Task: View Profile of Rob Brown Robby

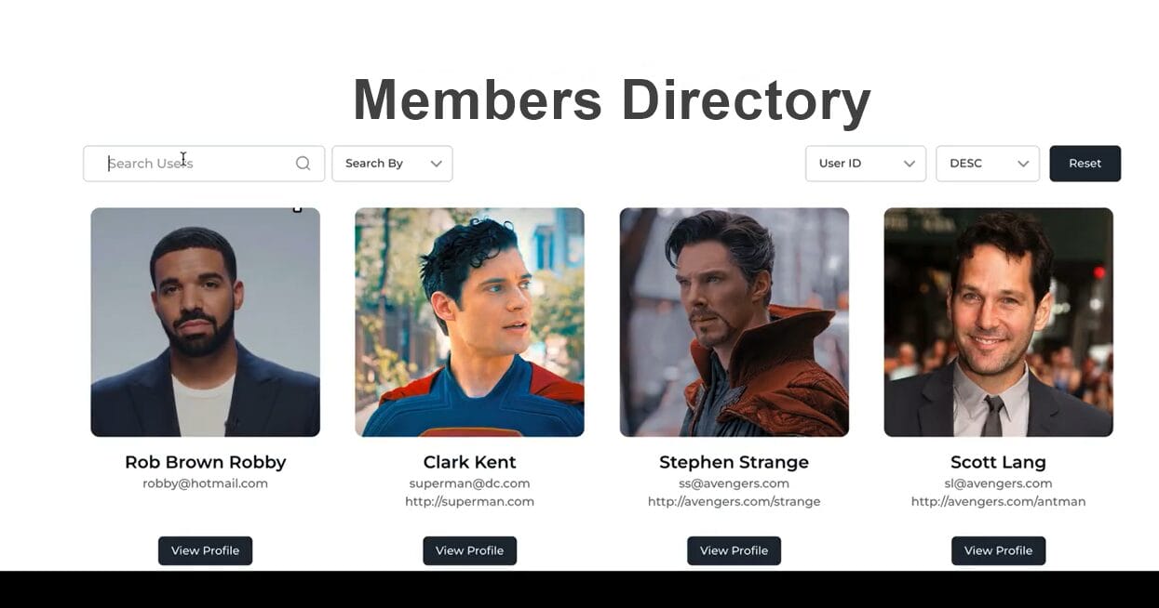Action: click(205, 550)
